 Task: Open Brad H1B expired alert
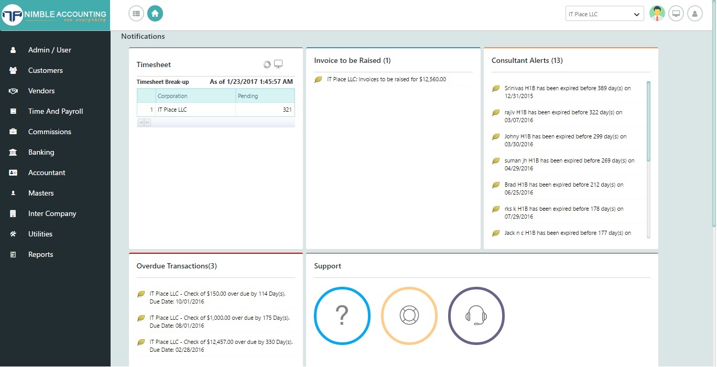(564, 189)
